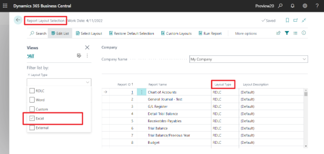The image size is (324, 154).
Task: Close the Views filter pane
Action: pos(87,47)
